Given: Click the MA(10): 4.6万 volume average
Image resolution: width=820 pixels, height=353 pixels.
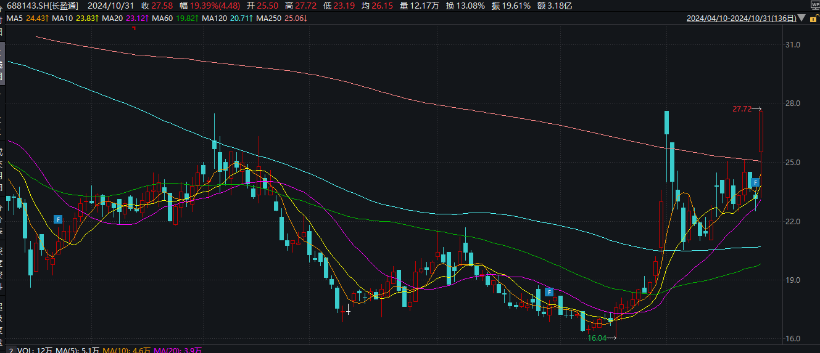Looking at the screenshot, I should 125,350.
